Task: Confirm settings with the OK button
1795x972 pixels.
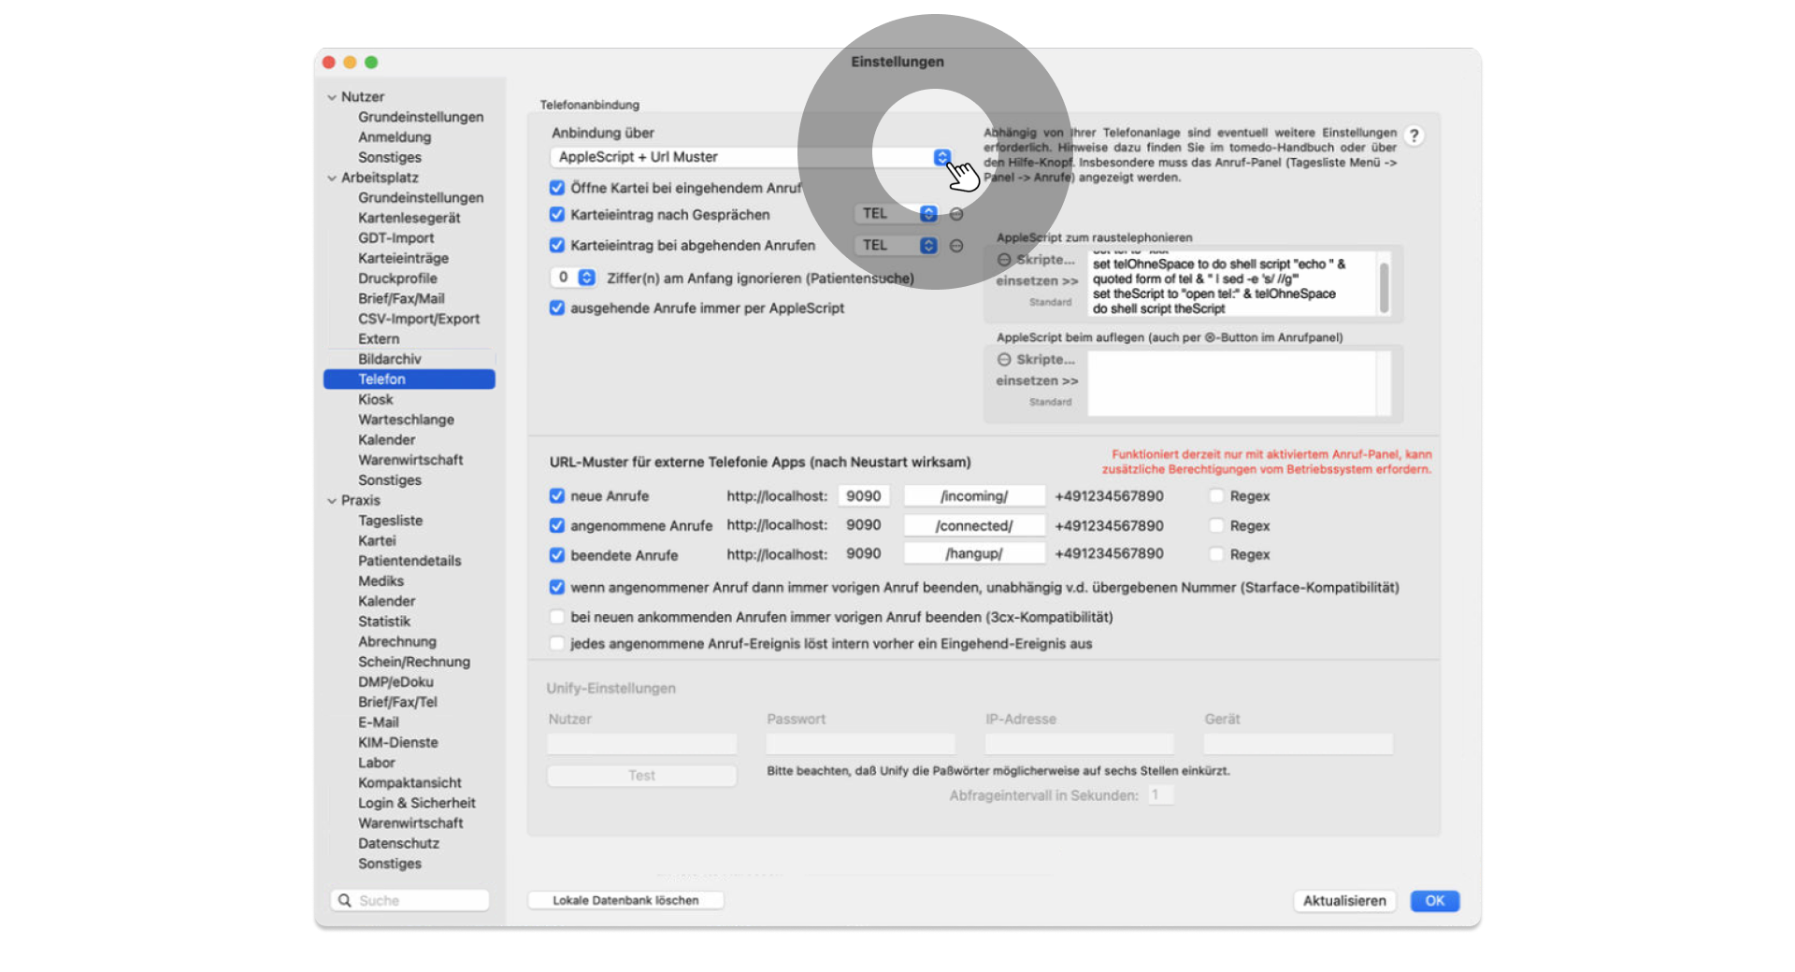Action: click(x=1435, y=901)
